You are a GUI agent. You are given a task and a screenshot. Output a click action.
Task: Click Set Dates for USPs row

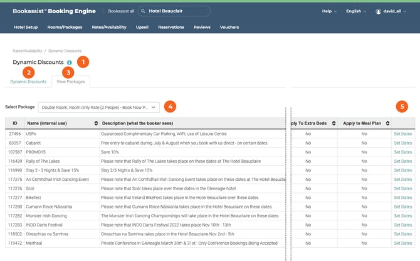click(x=402, y=133)
